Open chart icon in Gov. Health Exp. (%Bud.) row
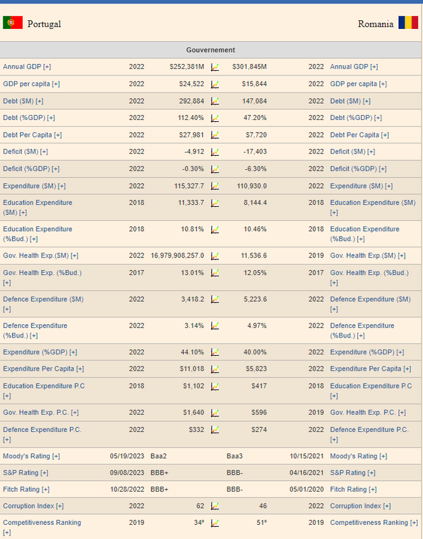The width and height of the screenshot is (423, 539). coord(215,273)
